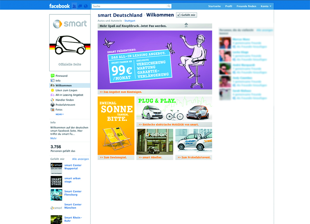Image resolution: width=310 pixels, height=224 pixels.
Task: Click Alle anzeigen link
Action: [81, 159]
